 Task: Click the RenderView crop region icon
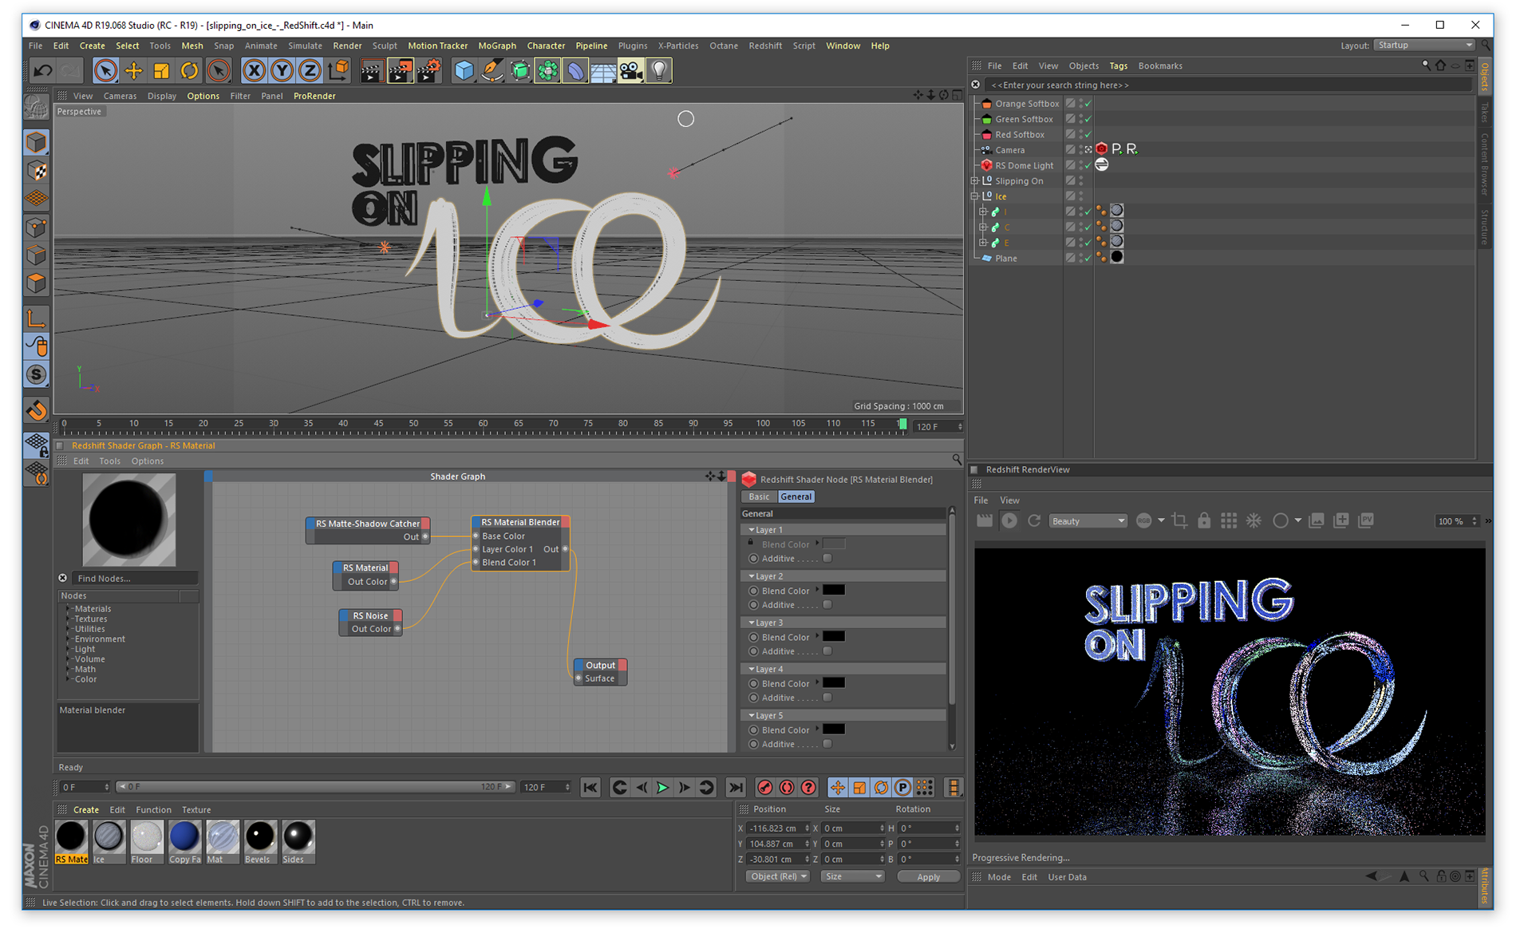1179,520
